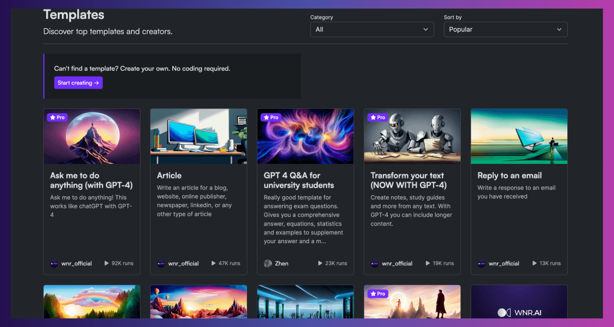Click Zhen's avatar on GPT 4 Q&A card
The image size is (614, 327).
point(268,264)
